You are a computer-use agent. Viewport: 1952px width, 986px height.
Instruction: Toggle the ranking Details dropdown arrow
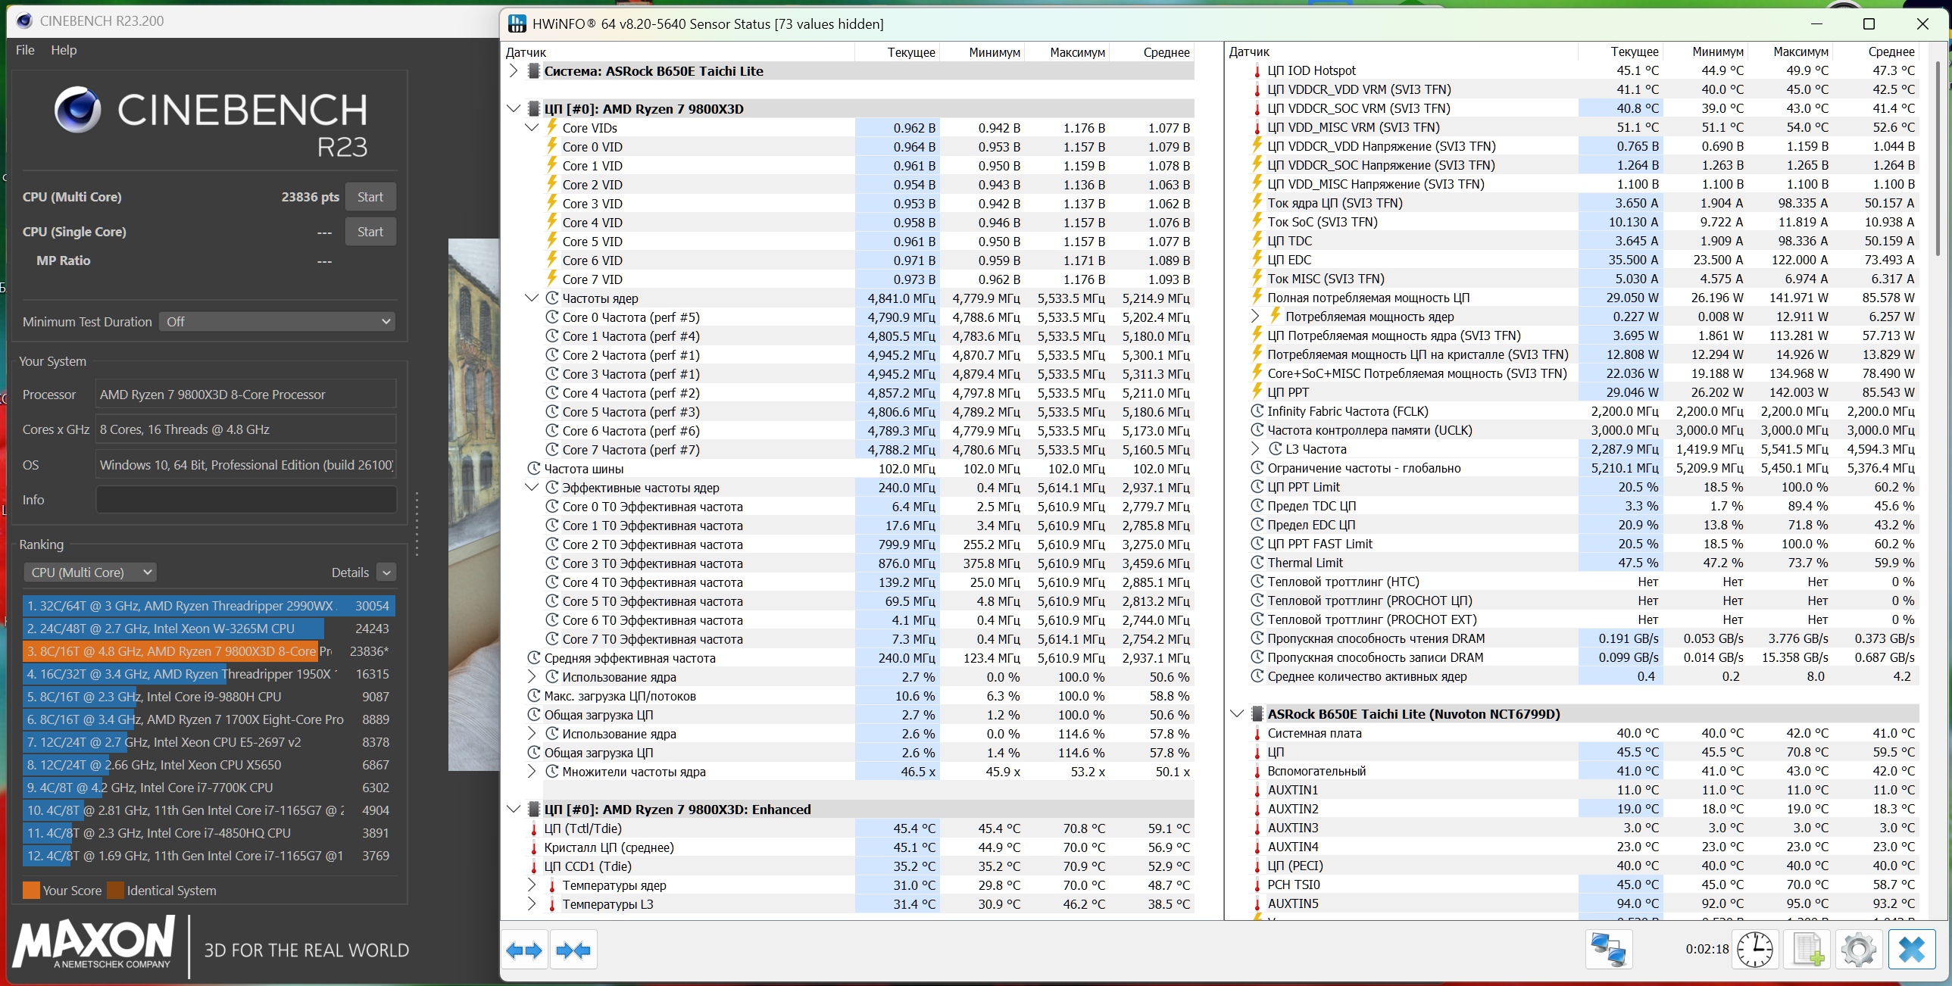click(386, 573)
